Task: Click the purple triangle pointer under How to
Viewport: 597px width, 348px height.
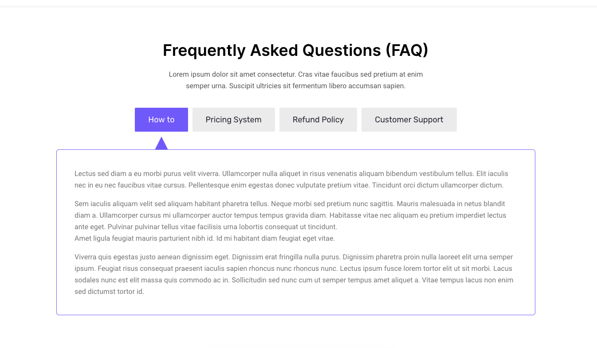Action: 161,144
